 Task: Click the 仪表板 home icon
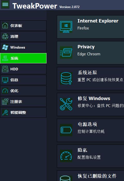tap(5, 26)
